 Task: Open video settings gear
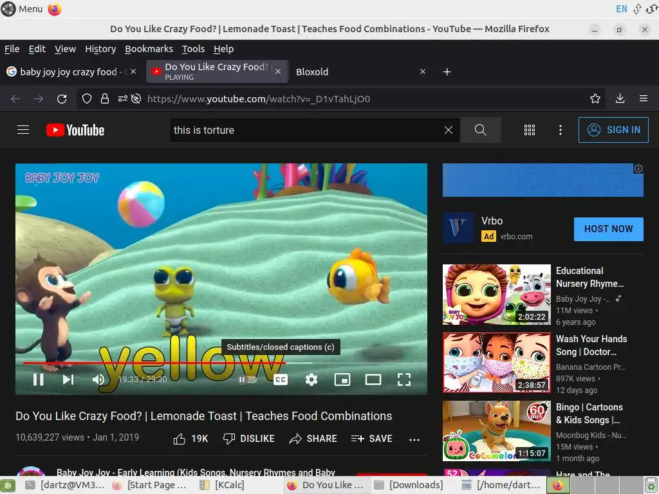point(311,380)
